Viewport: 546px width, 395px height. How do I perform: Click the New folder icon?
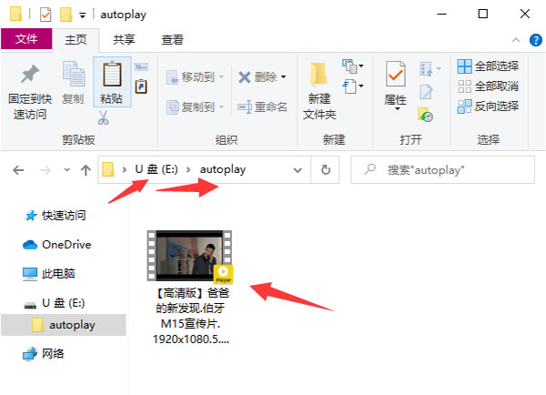(x=318, y=75)
